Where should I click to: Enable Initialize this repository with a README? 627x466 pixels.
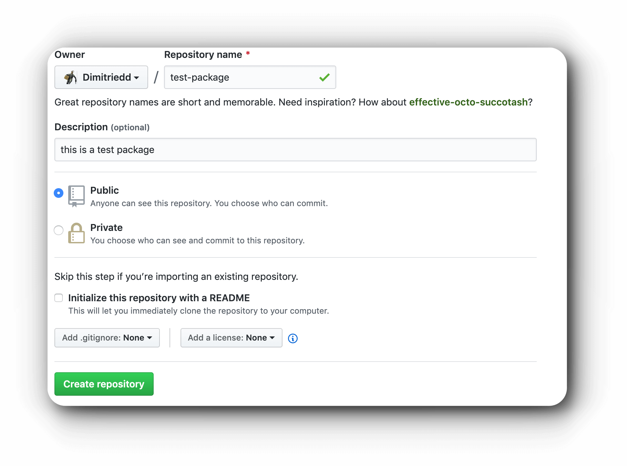(x=59, y=298)
